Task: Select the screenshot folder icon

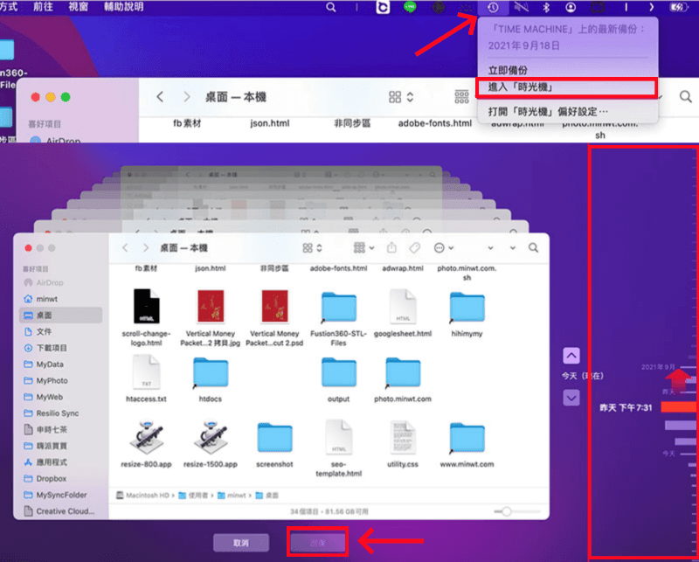Action: pyautogui.click(x=274, y=438)
